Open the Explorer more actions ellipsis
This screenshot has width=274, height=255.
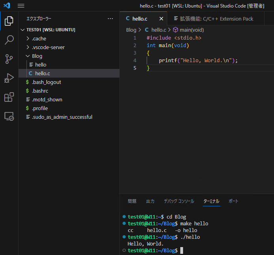point(110,19)
